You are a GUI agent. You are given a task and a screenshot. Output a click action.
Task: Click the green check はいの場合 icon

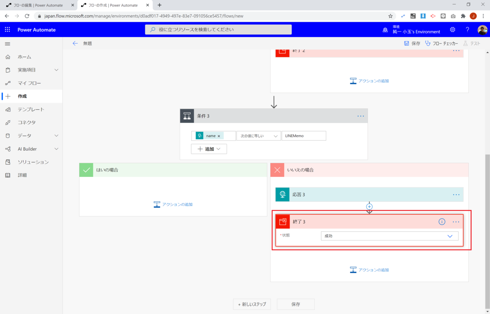(86, 170)
